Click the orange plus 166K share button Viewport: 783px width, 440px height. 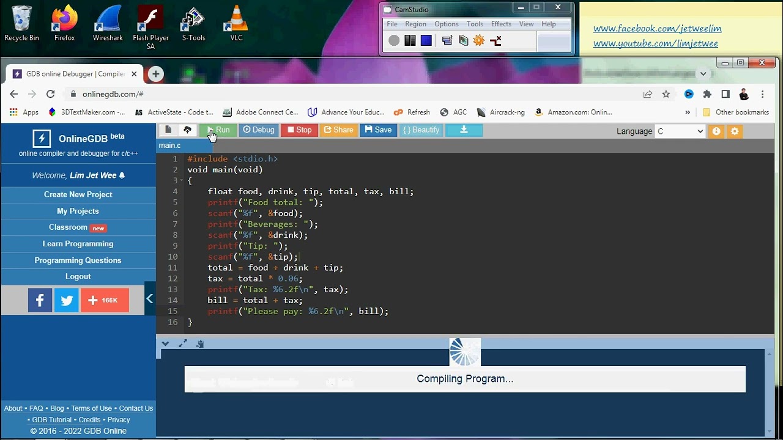[105, 300]
